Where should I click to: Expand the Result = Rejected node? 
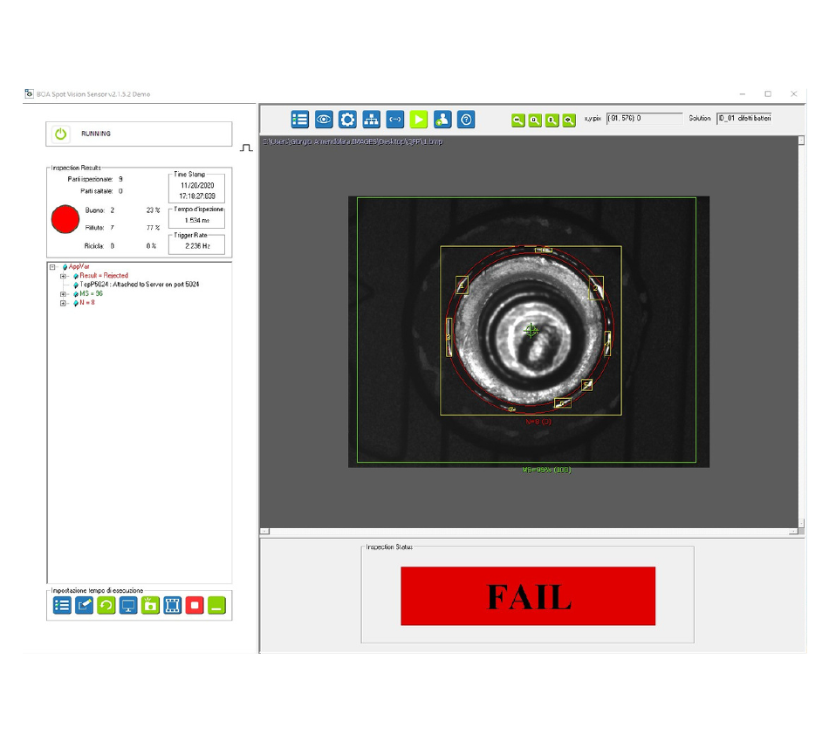tap(63, 276)
